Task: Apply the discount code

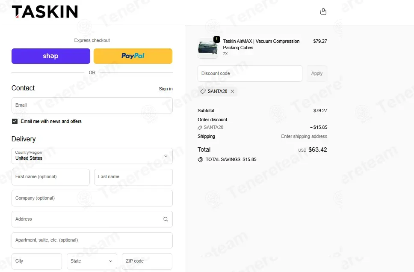Action: point(316,74)
